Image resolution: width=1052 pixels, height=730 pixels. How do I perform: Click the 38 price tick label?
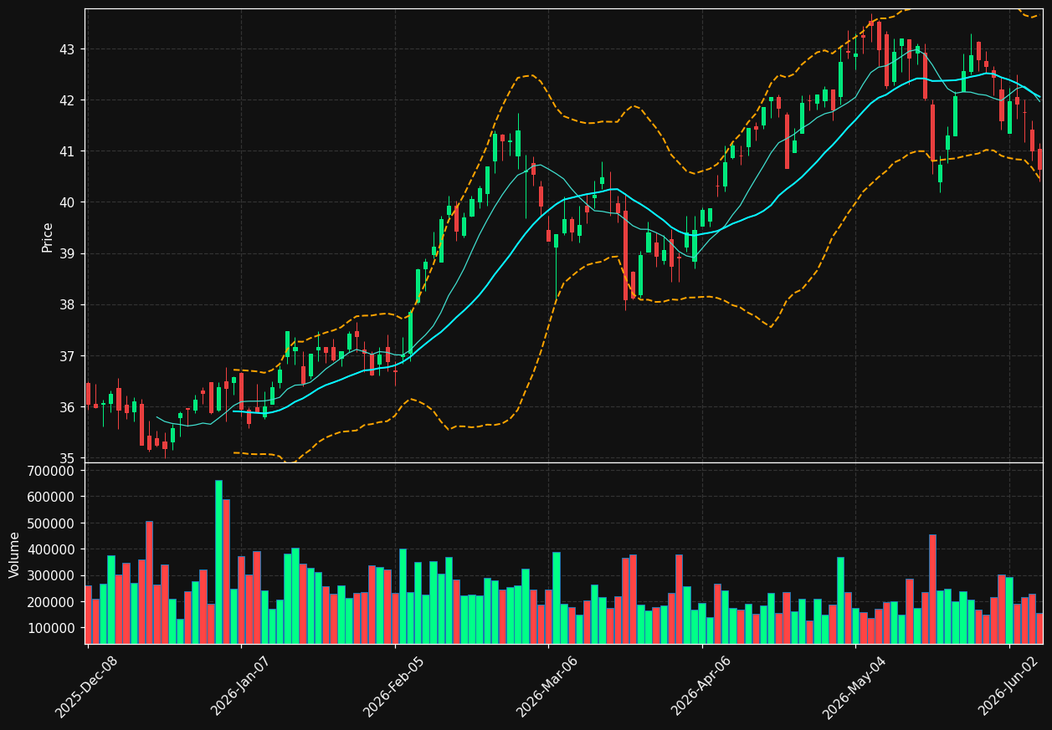[x=67, y=305]
